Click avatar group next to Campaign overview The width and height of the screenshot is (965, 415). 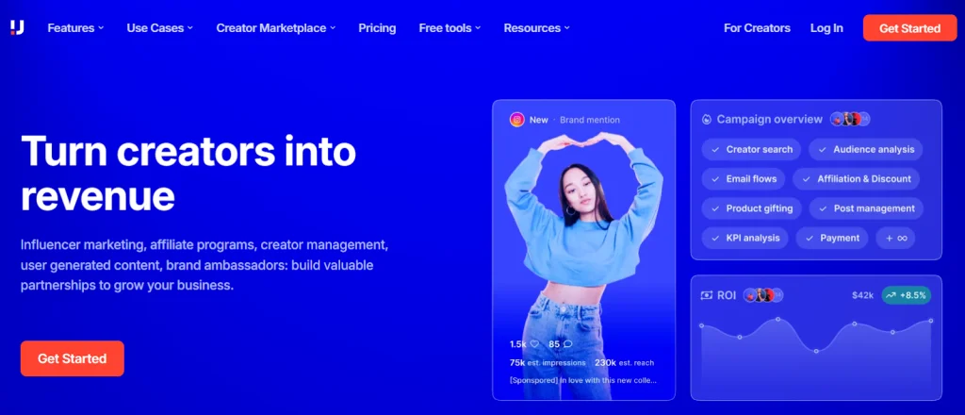pyautogui.click(x=850, y=119)
